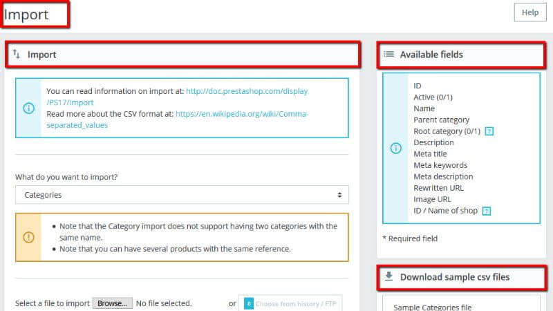Select the 'Image URL' field text
This screenshot has height=311, width=553.
point(432,199)
